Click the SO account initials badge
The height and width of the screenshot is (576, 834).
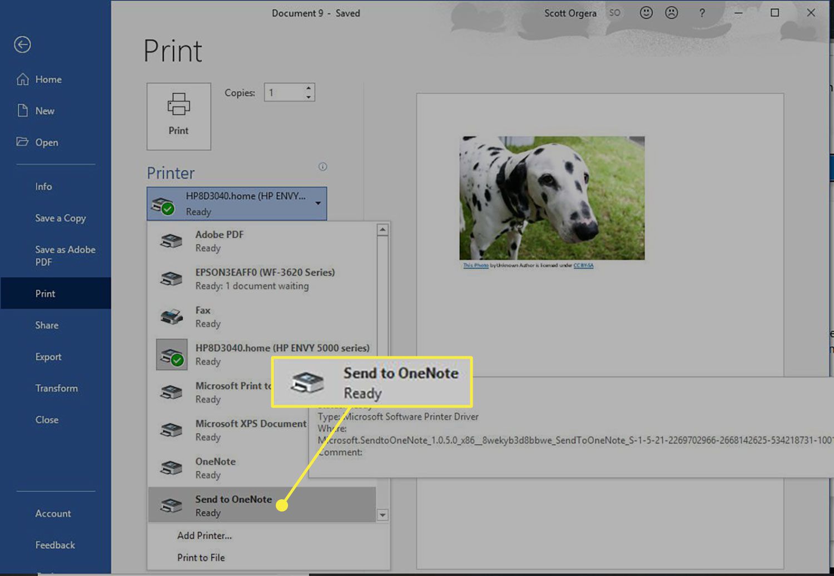tap(614, 13)
